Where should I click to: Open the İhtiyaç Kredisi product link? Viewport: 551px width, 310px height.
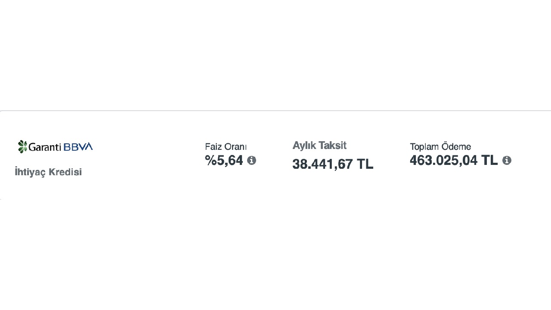pyautogui.click(x=48, y=172)
